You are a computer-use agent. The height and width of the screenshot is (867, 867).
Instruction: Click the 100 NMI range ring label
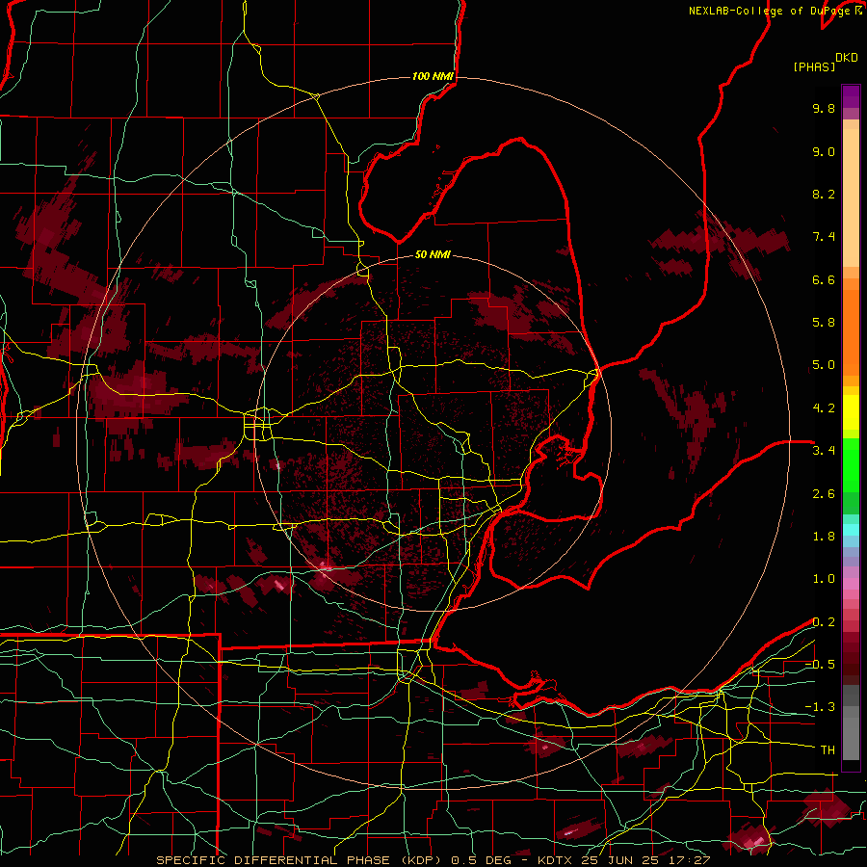coord(433,76)
